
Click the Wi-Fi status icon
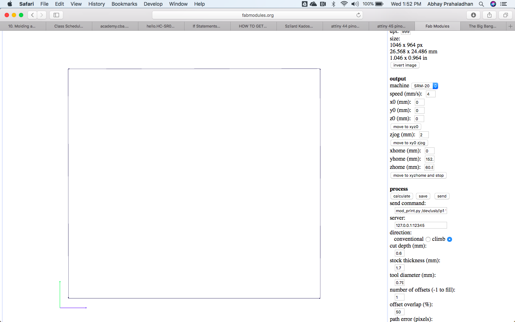344,4
